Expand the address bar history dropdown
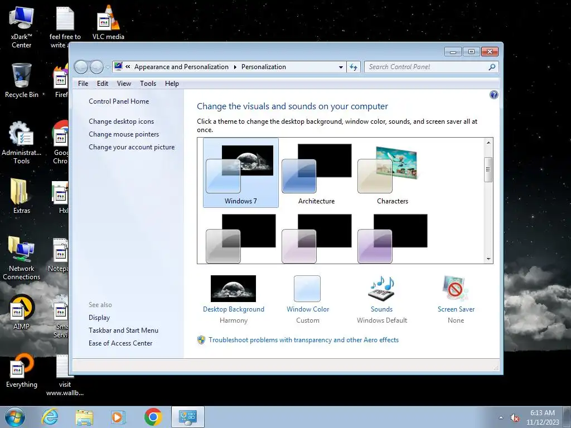 click(x=341, y=67)
